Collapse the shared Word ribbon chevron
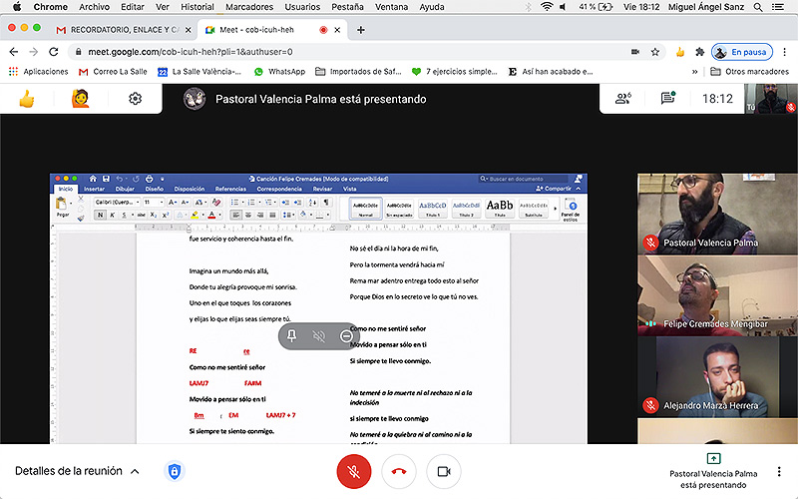The height and width of the screenshot is (499, 798). click(579, 189)
